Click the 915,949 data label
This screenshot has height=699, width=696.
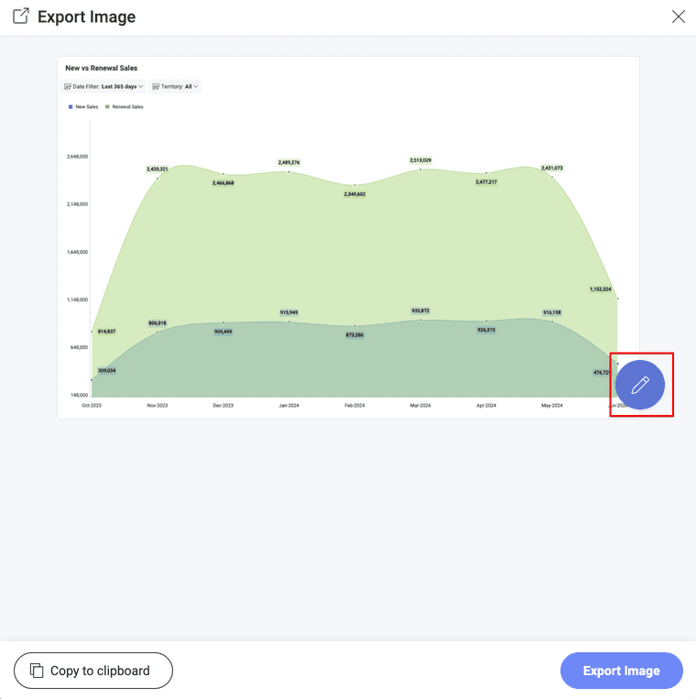tap(288, 312)
